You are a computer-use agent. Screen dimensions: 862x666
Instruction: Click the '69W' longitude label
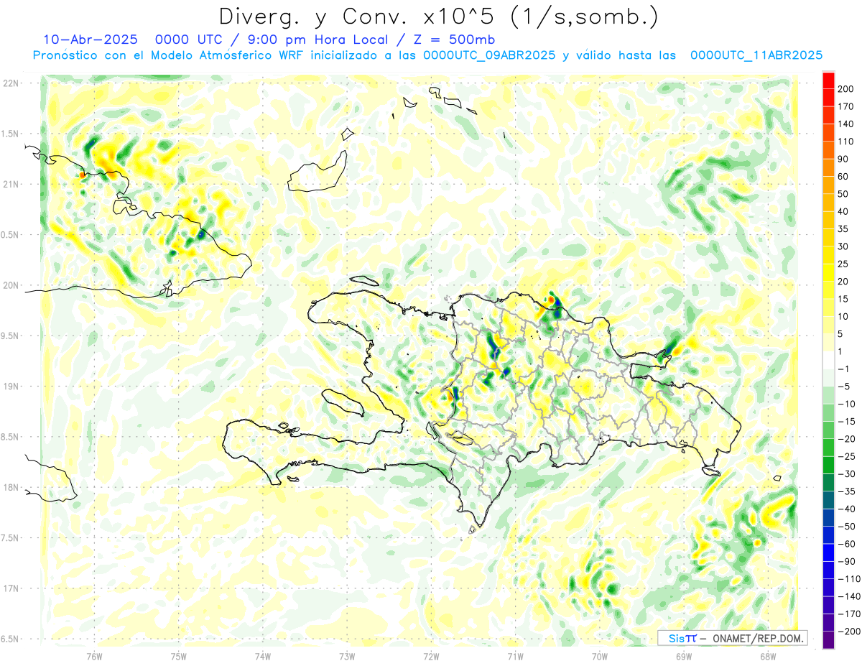point(683,656)
